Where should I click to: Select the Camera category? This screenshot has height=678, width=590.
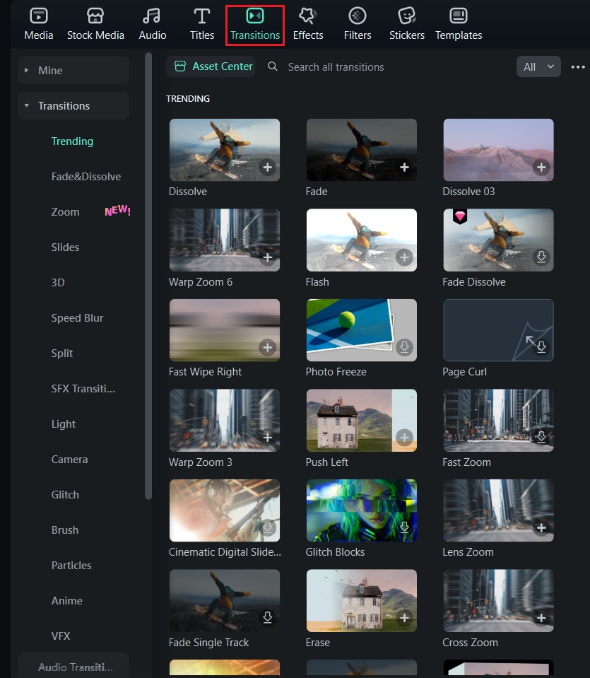[x=69, y=460]
